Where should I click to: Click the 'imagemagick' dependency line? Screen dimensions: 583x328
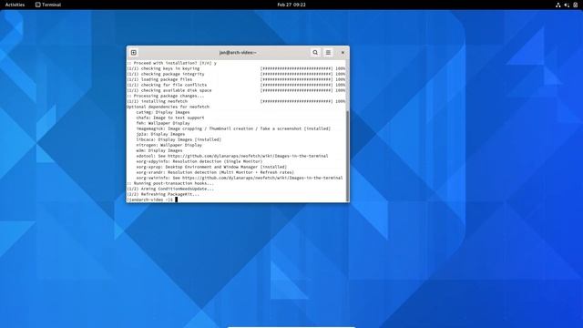pos(233,128)
